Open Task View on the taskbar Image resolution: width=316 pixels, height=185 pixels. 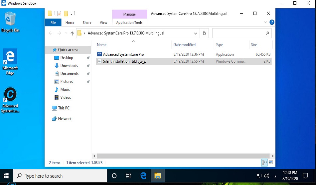(128, 176)
